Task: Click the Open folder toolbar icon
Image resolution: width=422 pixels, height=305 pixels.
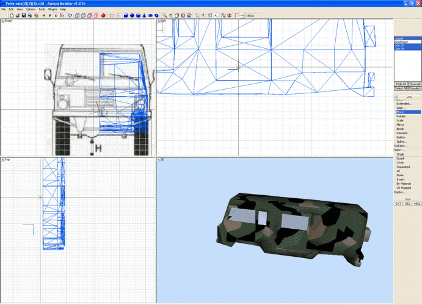Action: 17,15
